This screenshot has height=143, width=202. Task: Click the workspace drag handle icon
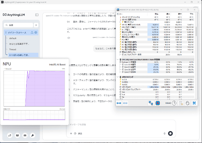pyautogui.click(x=6, y=32)
